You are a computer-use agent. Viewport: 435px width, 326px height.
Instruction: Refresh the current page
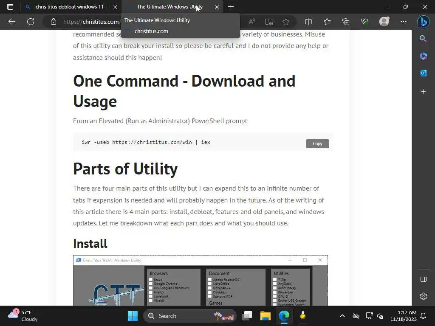click(31, 22)
